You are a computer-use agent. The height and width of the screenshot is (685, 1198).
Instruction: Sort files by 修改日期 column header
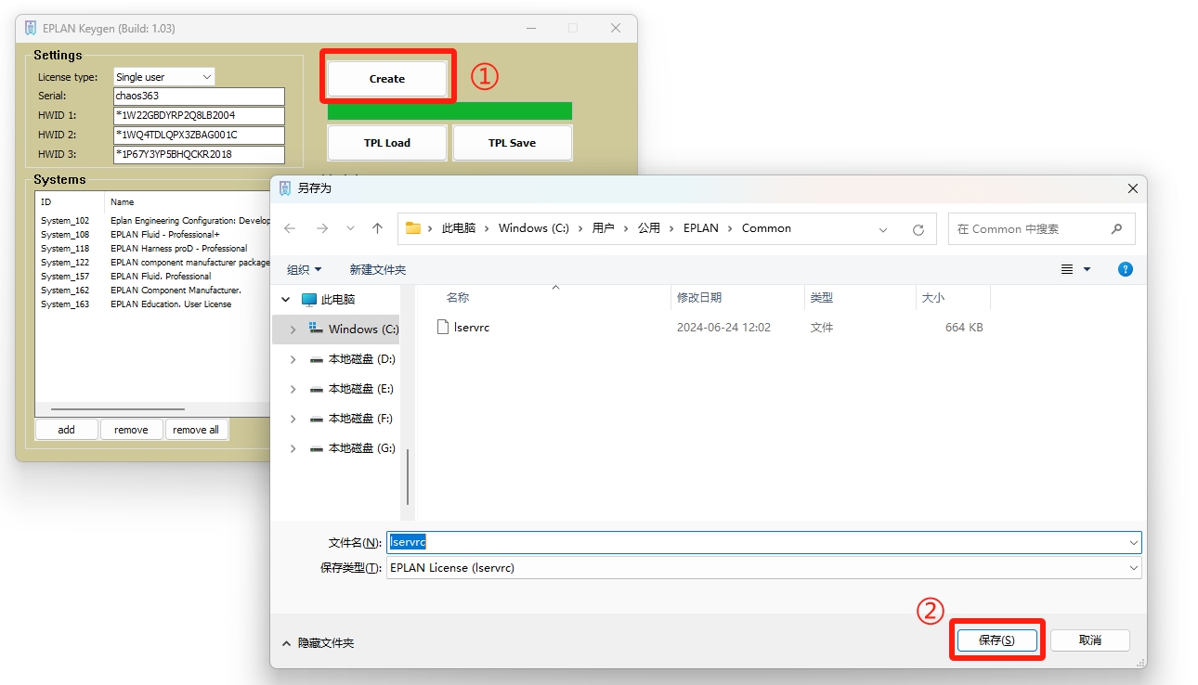click(x=699, y=298)
